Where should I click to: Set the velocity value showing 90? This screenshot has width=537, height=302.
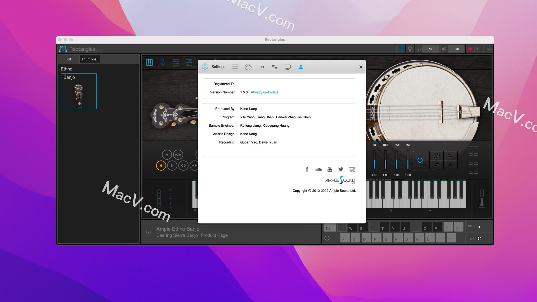(479, 239)
